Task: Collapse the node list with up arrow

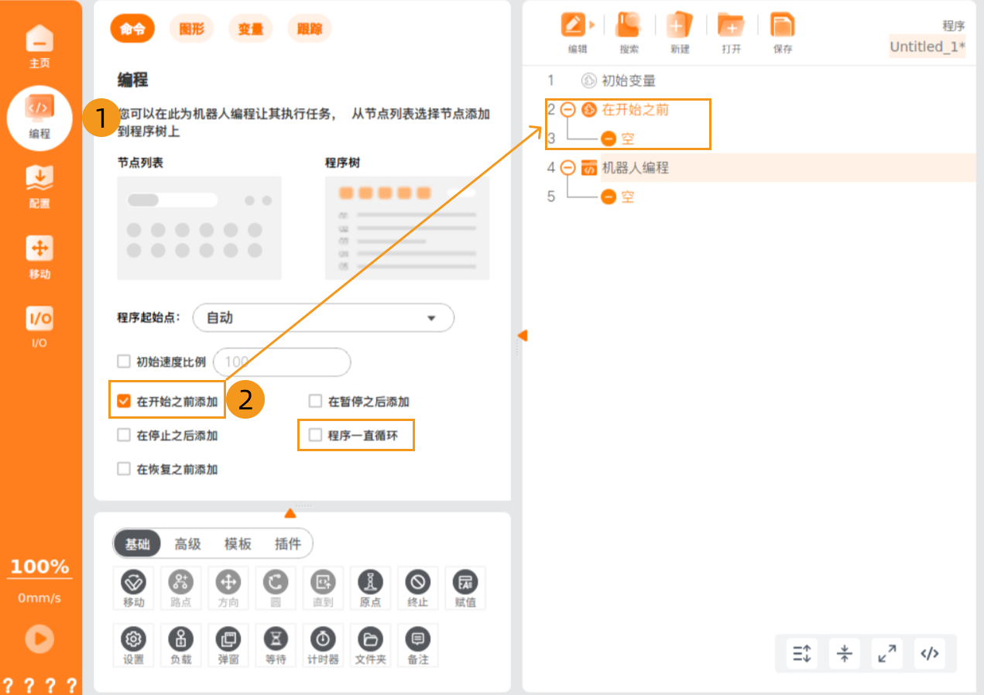Action: [x=290, y=513]
